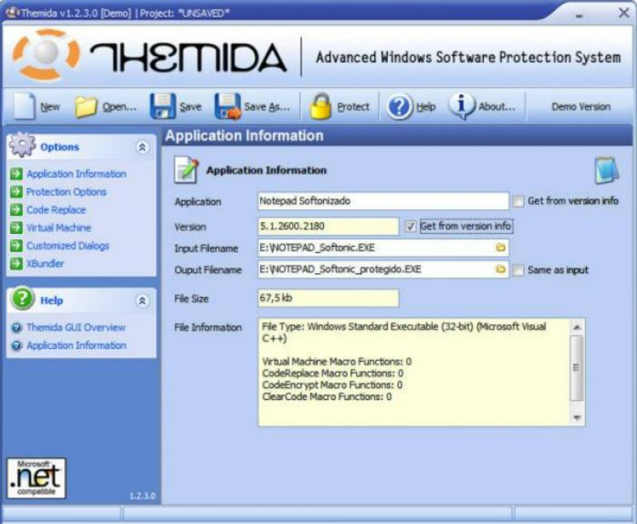Click green arrow beside Virtual Machine

point(16,228)
